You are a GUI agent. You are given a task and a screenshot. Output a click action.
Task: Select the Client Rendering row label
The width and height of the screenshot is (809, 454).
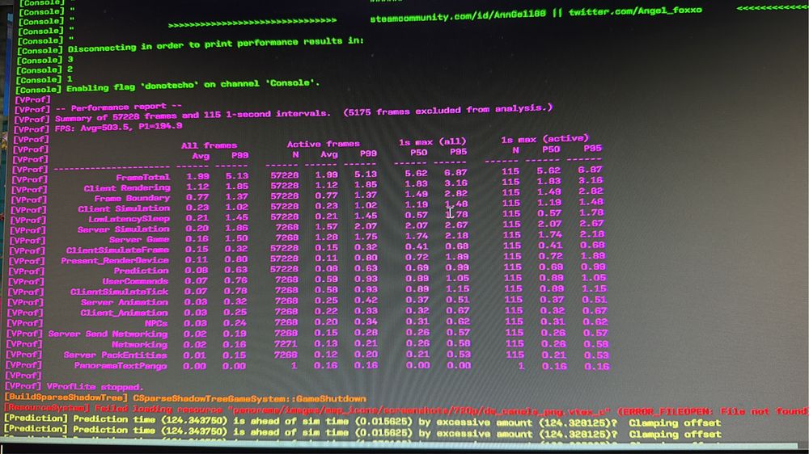click(127, 188)
